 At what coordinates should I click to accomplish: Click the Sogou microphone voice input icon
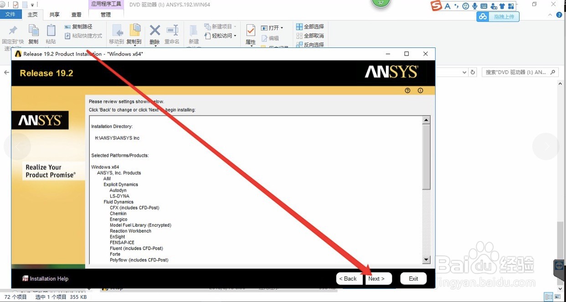coord(474,6)
